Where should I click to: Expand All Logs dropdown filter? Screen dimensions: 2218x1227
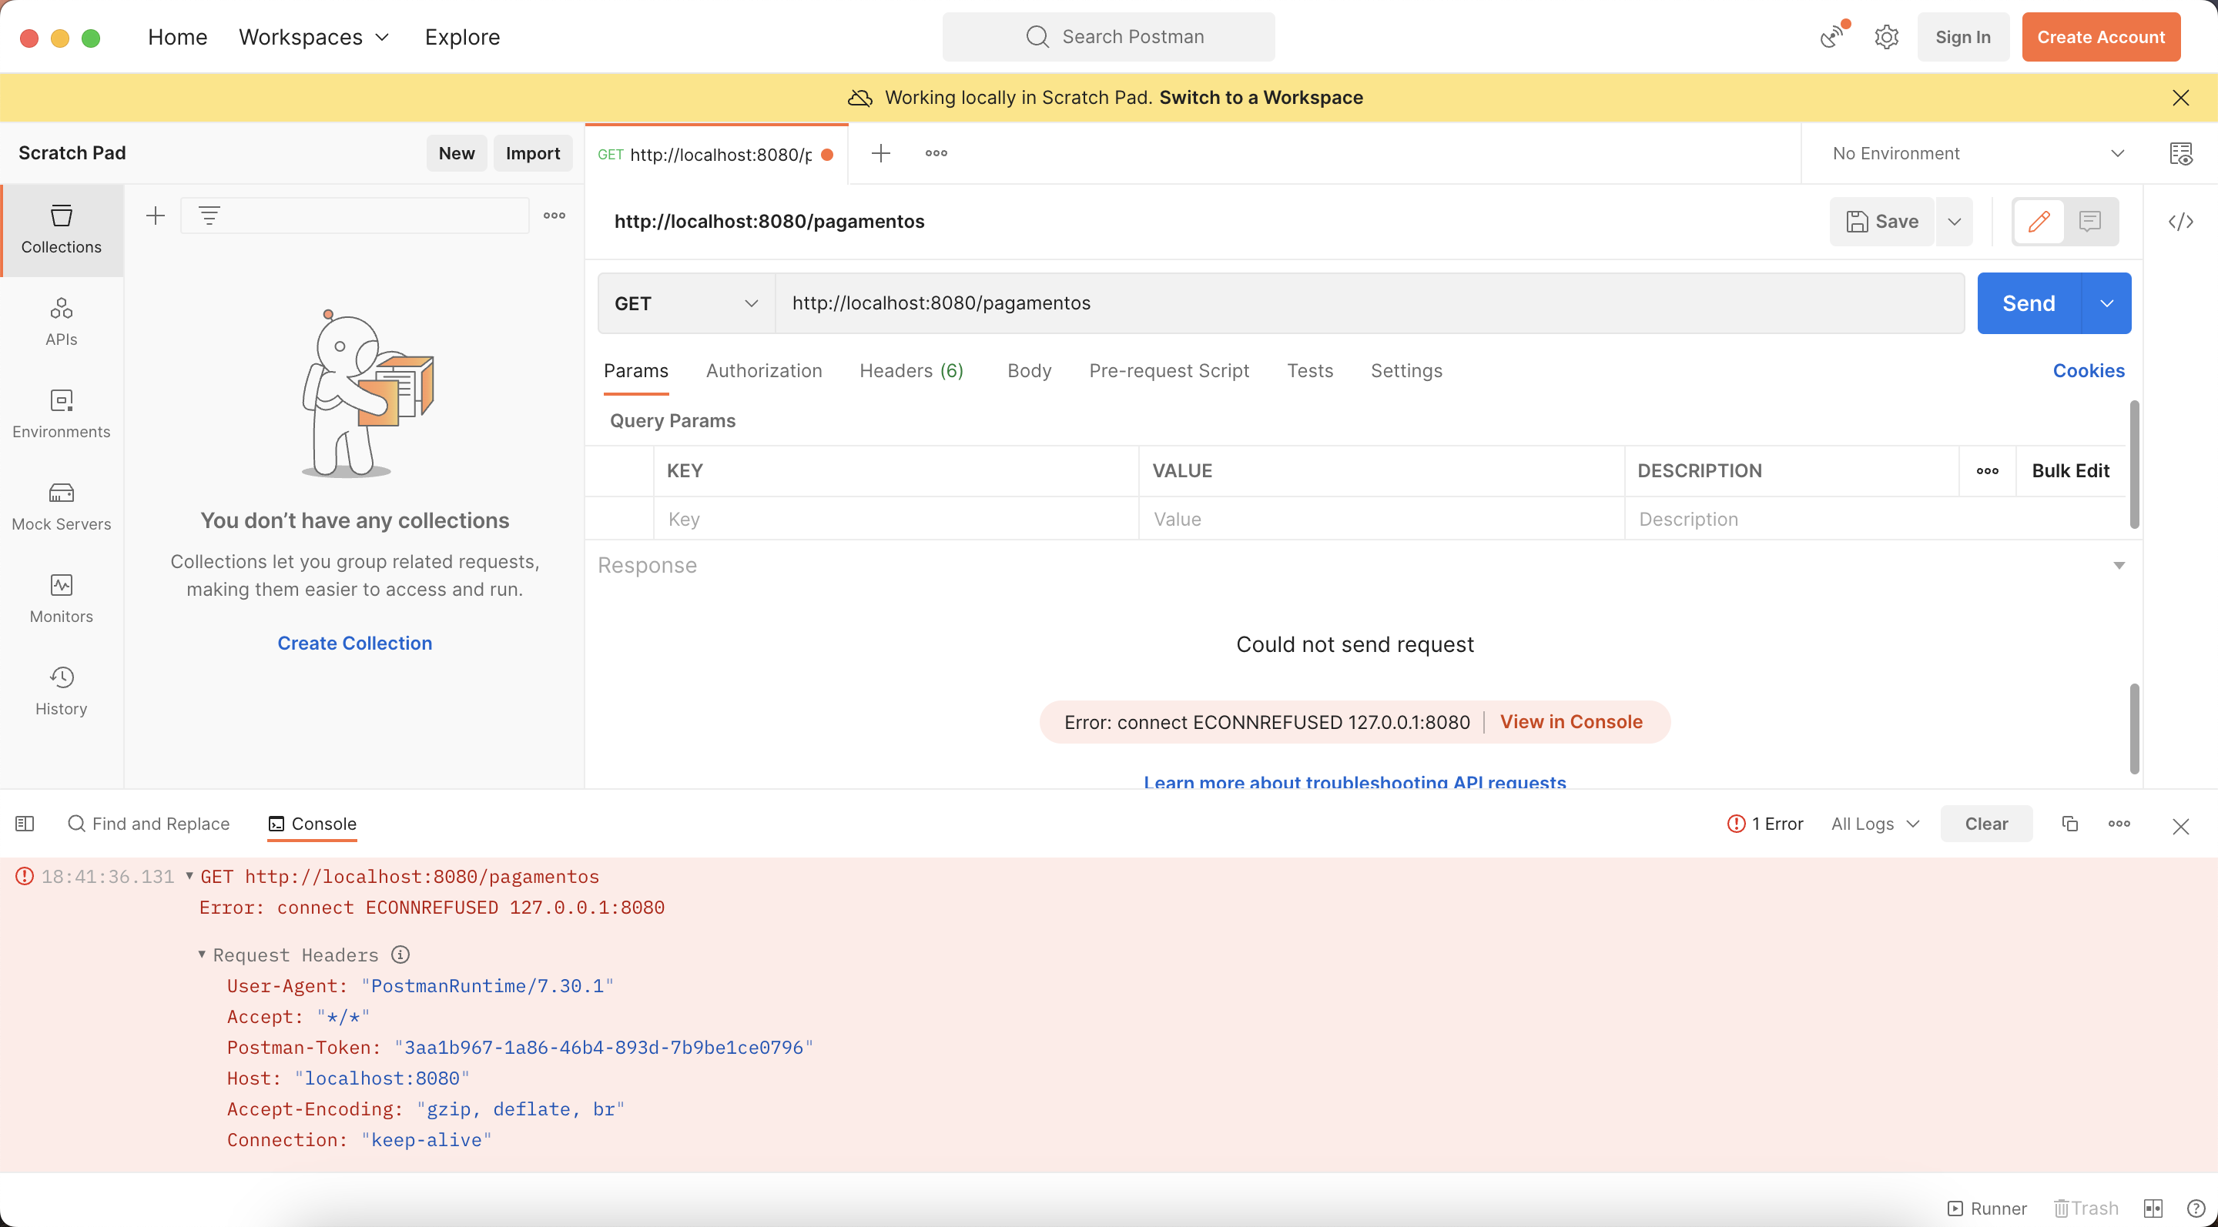[x=1875, y=824]
